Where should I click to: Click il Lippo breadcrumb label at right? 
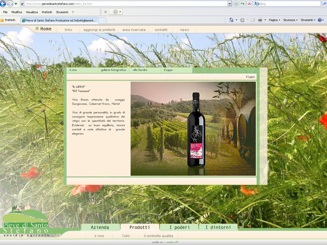(250, 77)
